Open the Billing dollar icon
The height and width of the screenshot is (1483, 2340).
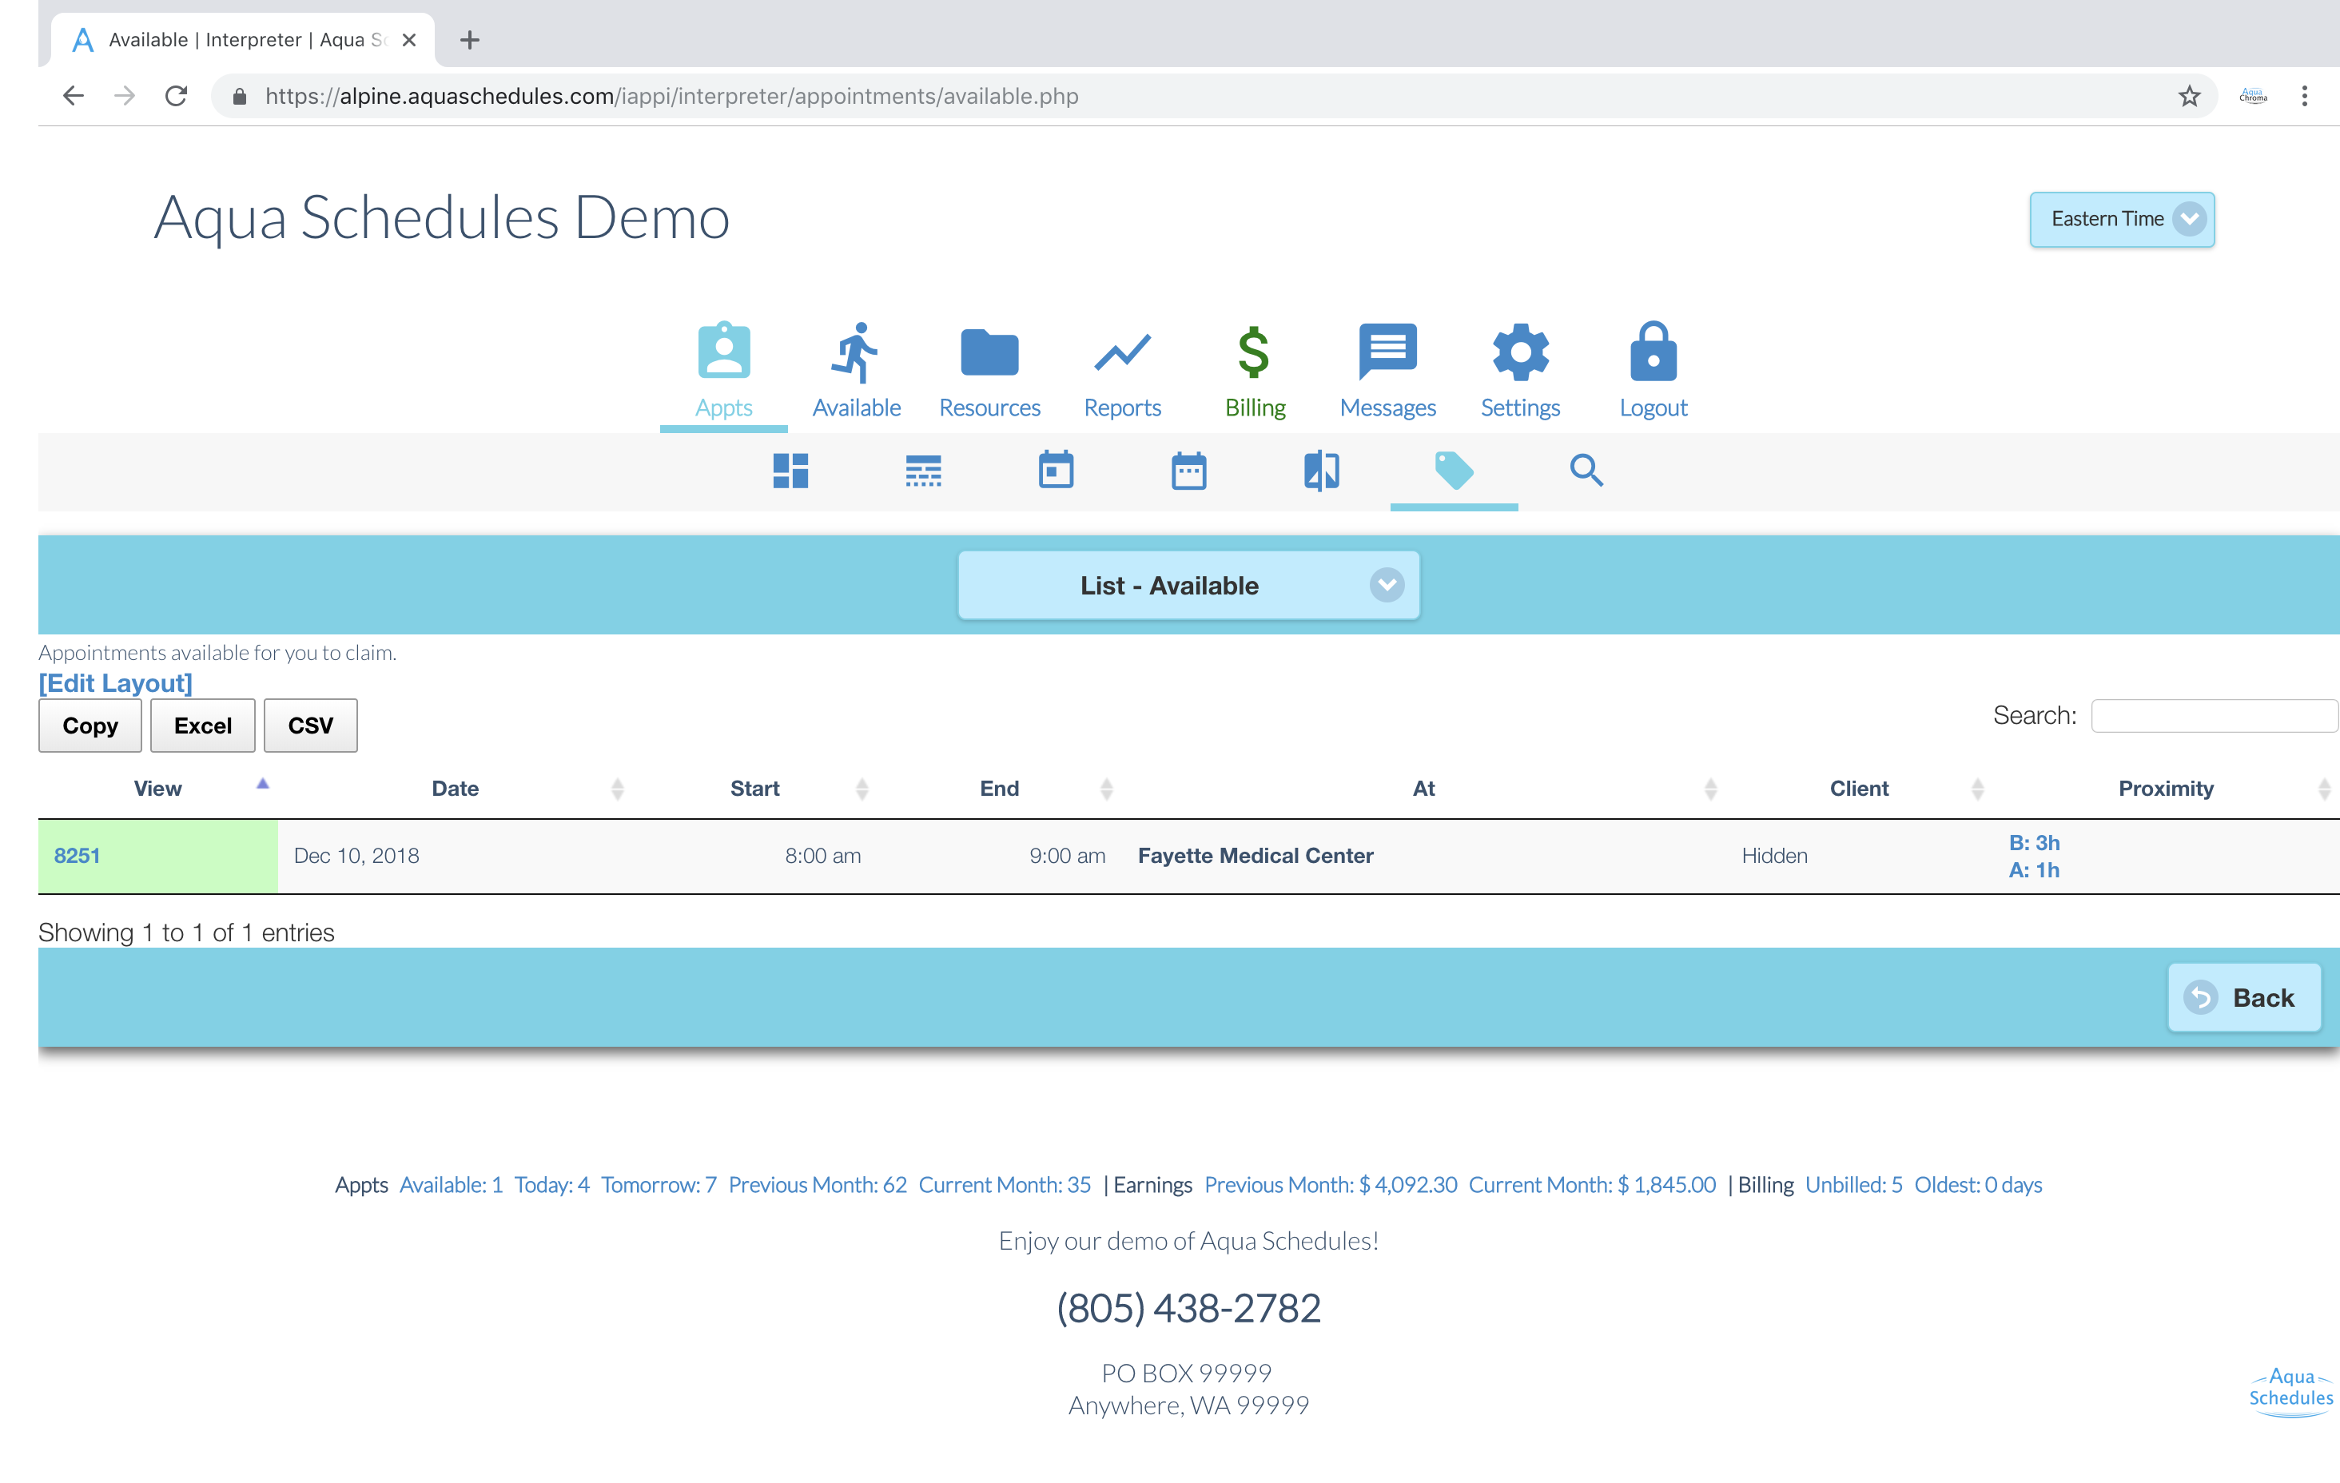coord(1254,352)
